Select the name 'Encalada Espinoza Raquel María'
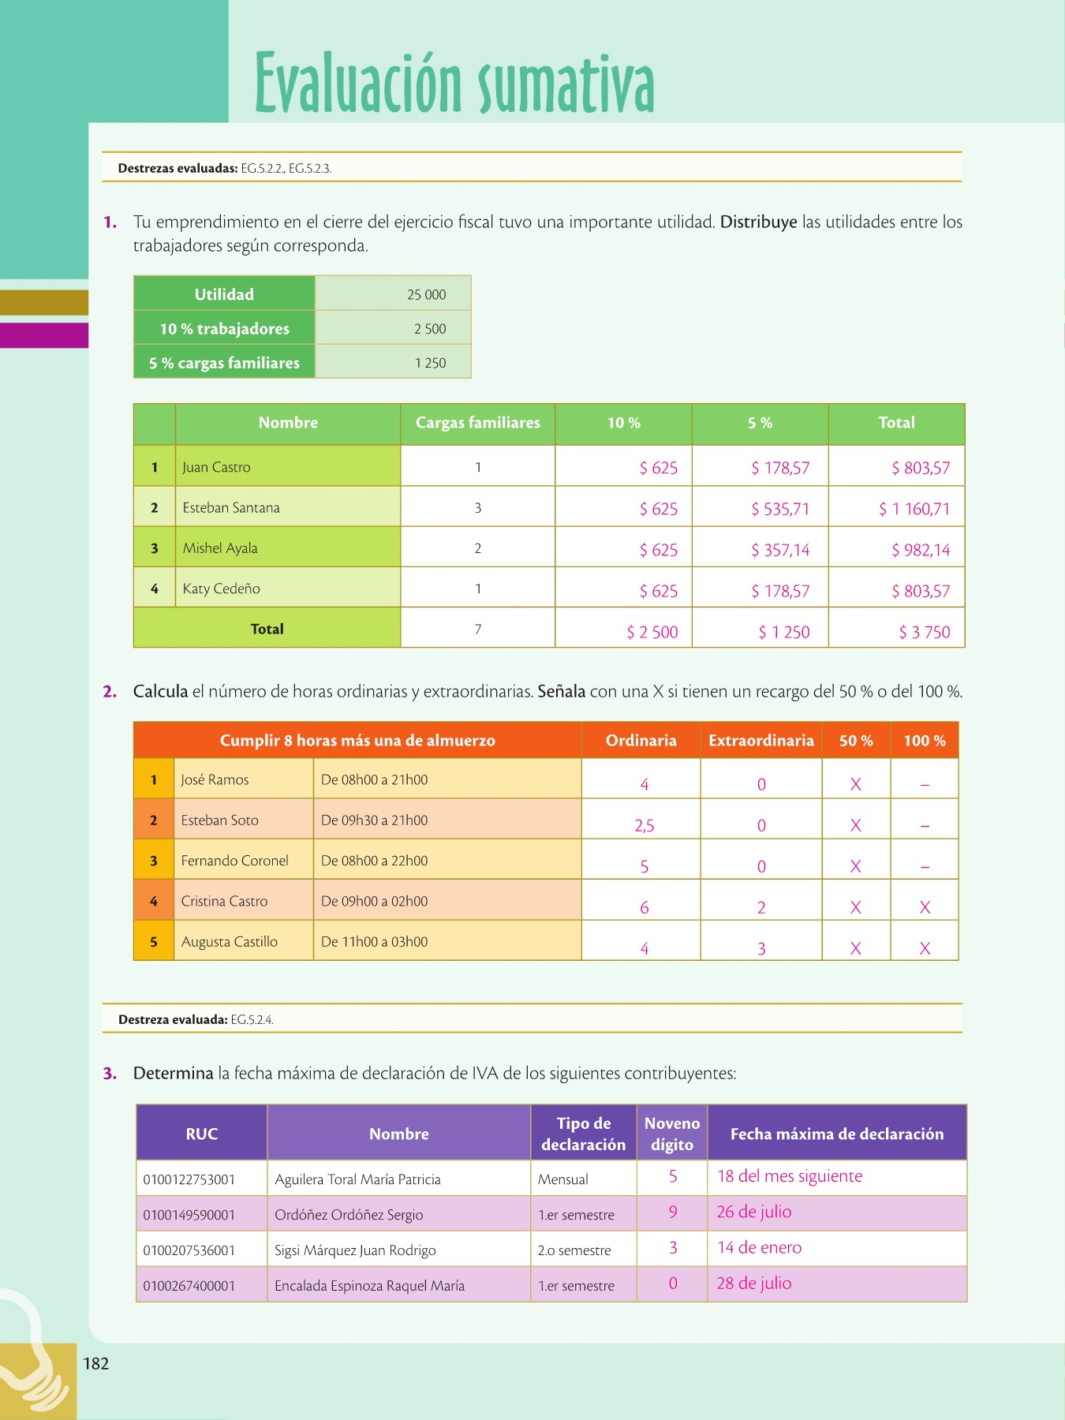1065x1420 pixels. [x=369, y=1286]
